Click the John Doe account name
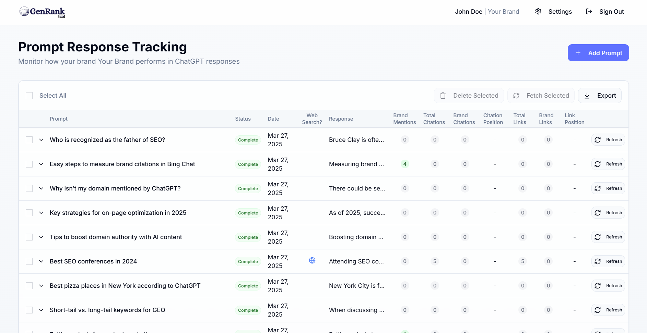Image resolution: width=647 pixels, height=333 pixels. pyautogui.click(x=469, y=12)
